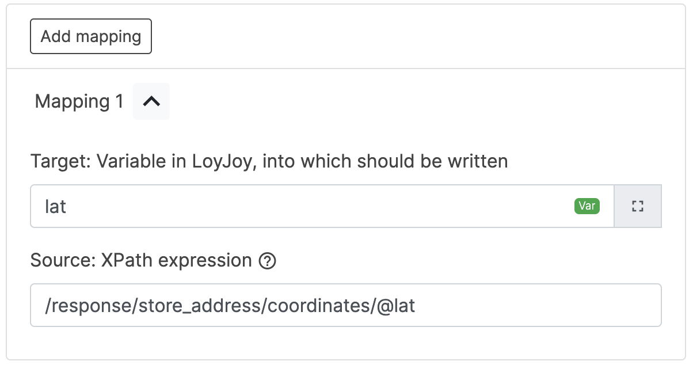
Task: Click the green Var badge
Action: tap(587, 206)
